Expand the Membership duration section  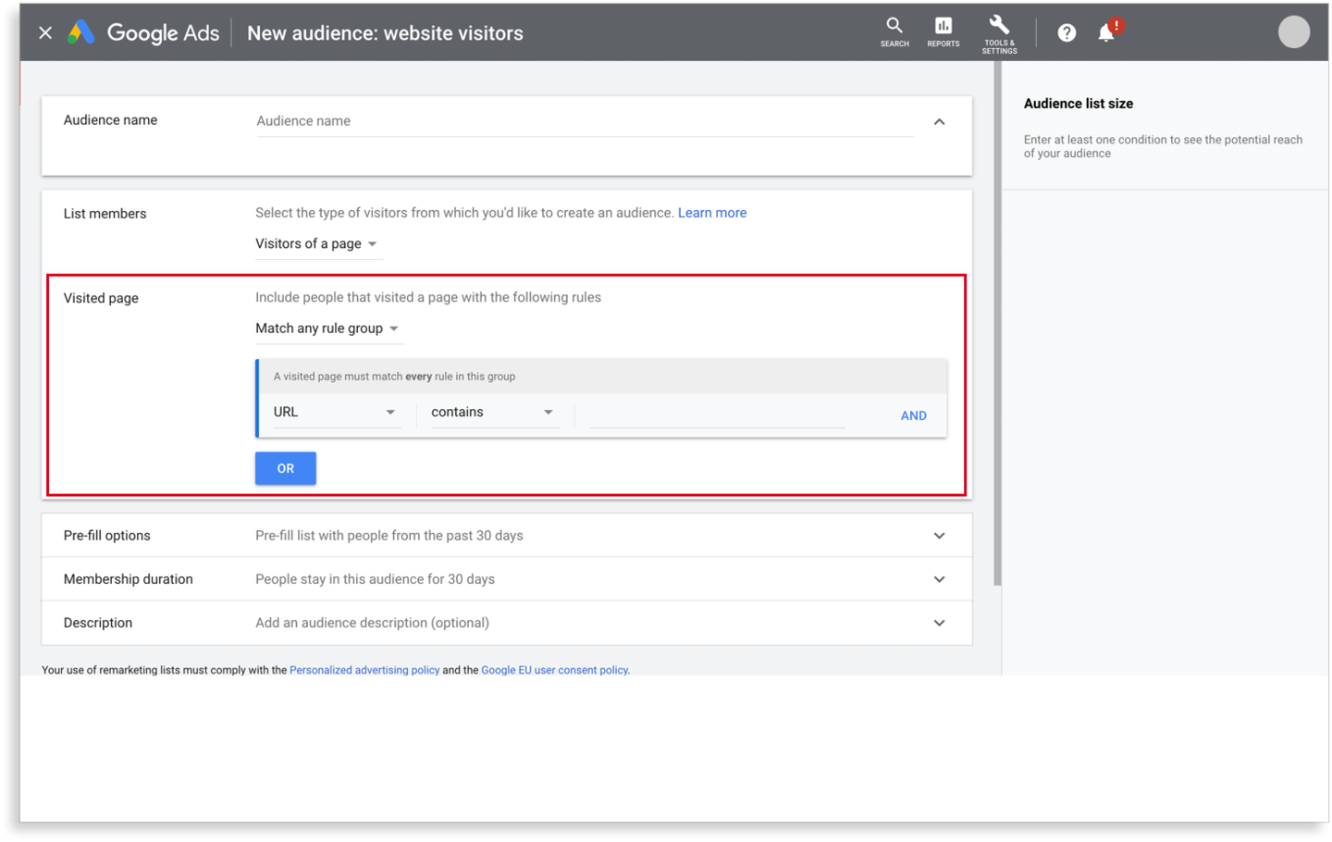(507, 579)
